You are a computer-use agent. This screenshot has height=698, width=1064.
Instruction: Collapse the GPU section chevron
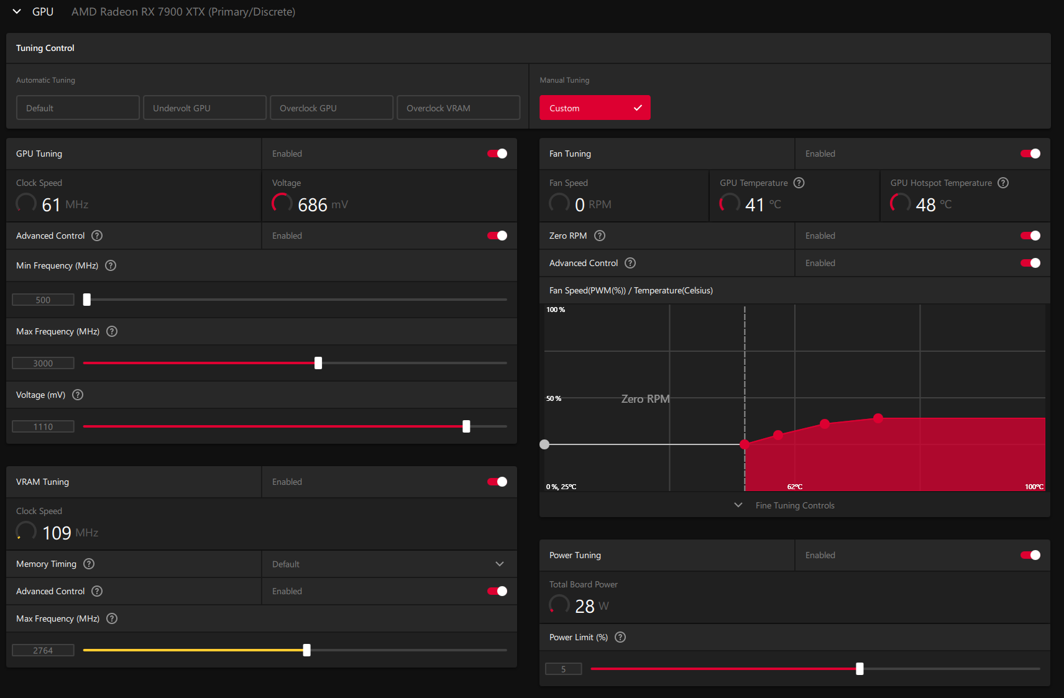[17, 12]
